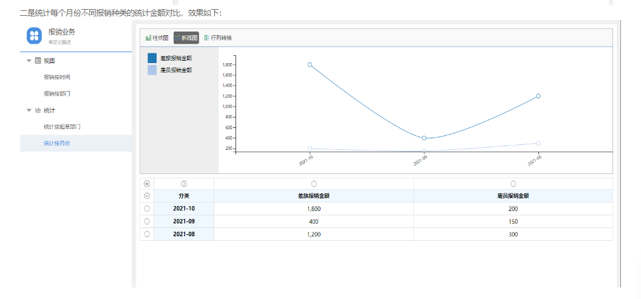Click the 2021-09 x-axis label
Image resolution: width=641 pixels, height=299 pixels.
tap(420, 160)
